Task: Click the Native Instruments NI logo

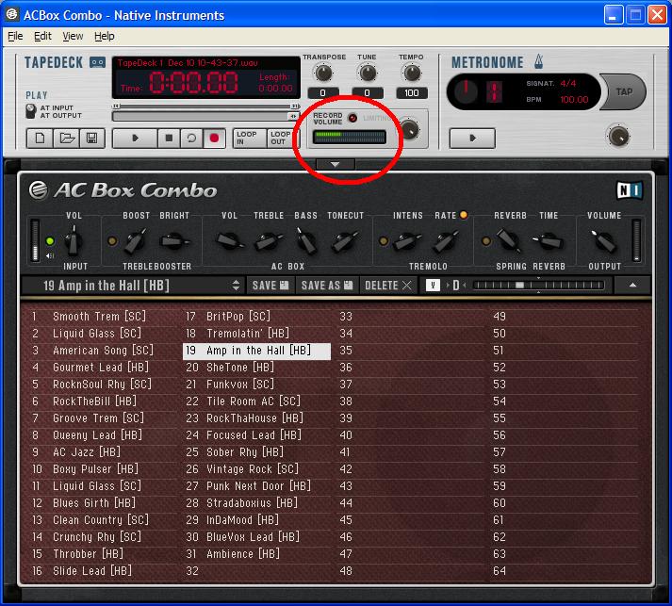Action: (x=630, y=190)
